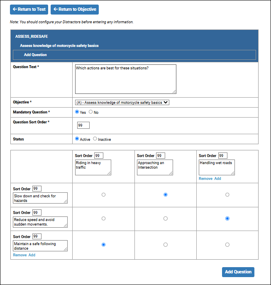
Task: Click the Return to Test button
Action: tap(29, 9)
